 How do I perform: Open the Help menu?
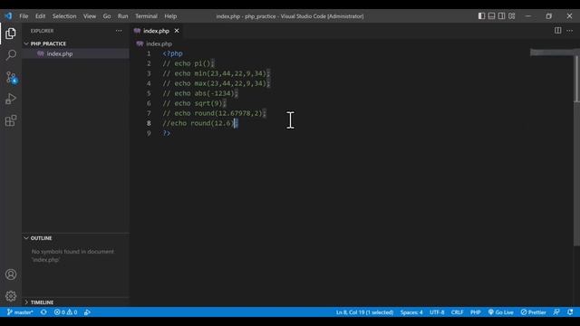pos(170,16)
